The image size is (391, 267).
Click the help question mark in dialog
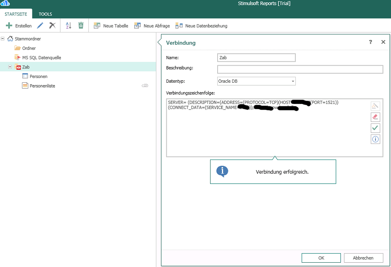point(370,42)
